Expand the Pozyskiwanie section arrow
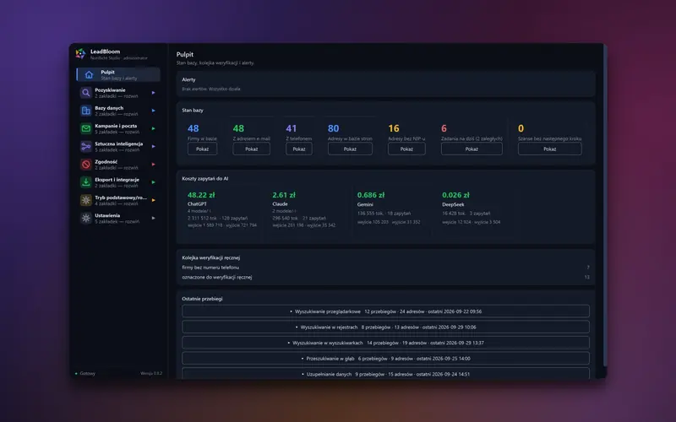 154,93
